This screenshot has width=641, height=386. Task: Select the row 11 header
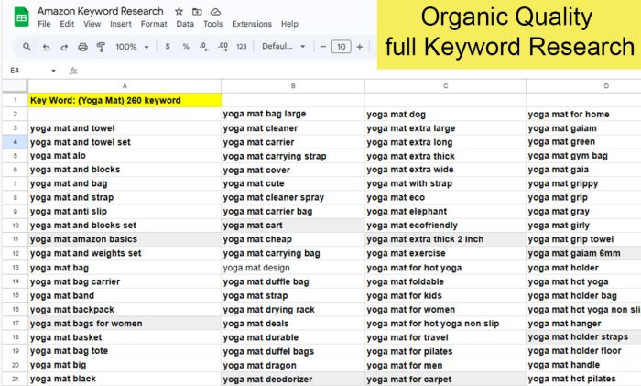click(x=16, y=239)
